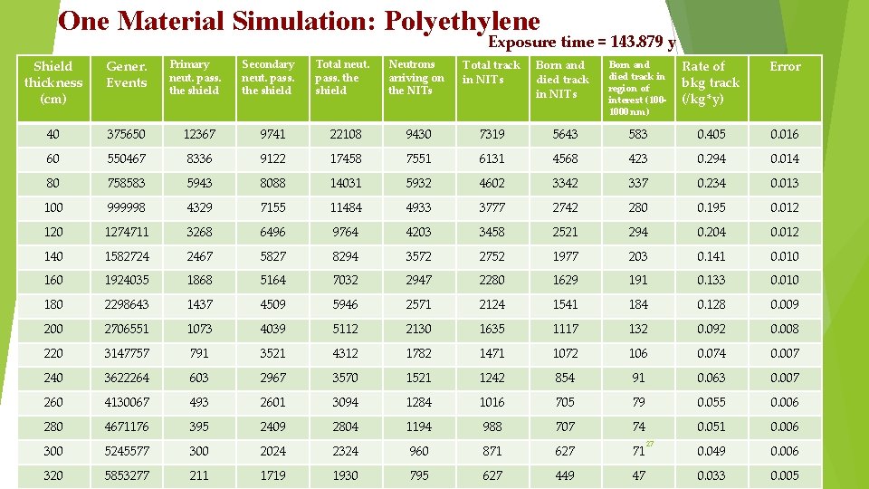This screenshot has width=869, height=489.
Task: Click the error value 0.013
Action: point(785,183)
